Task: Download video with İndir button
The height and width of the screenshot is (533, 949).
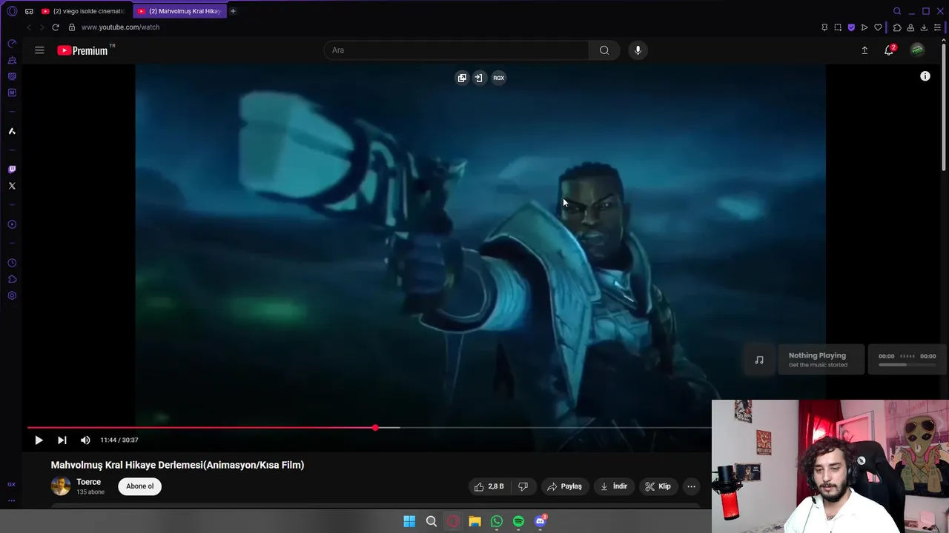Action: point(614,486)
